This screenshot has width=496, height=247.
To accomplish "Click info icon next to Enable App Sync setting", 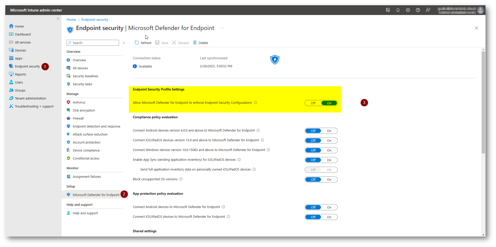I will point(239,159).
